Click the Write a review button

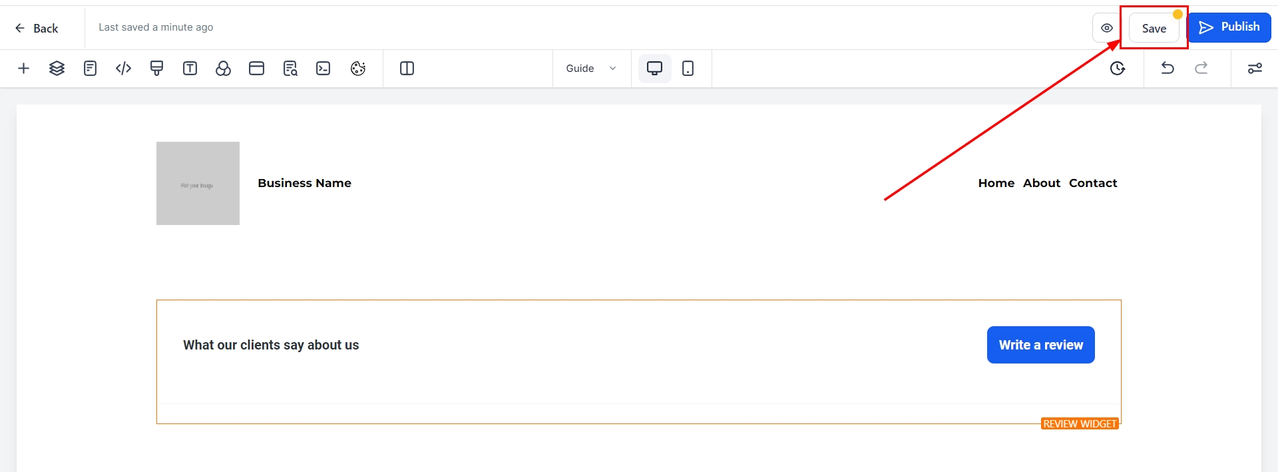pos(1041,345)
